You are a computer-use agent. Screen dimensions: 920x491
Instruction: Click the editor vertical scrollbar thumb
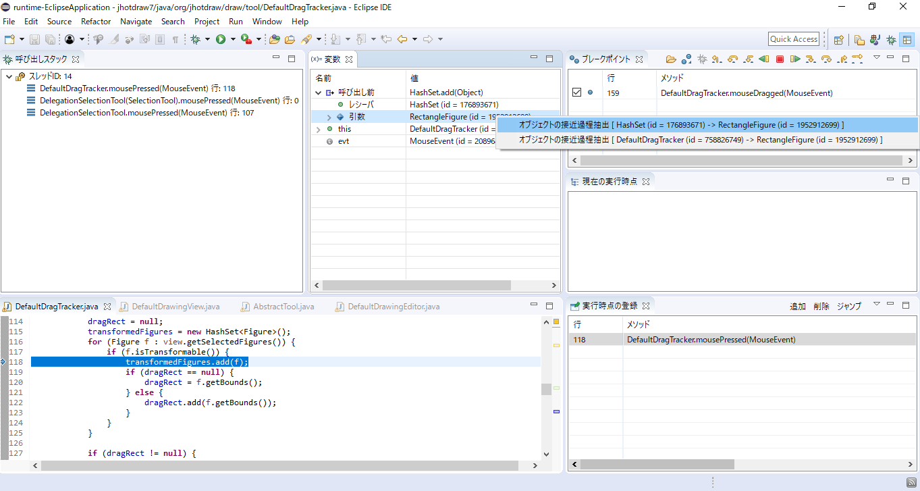[546, 389]
